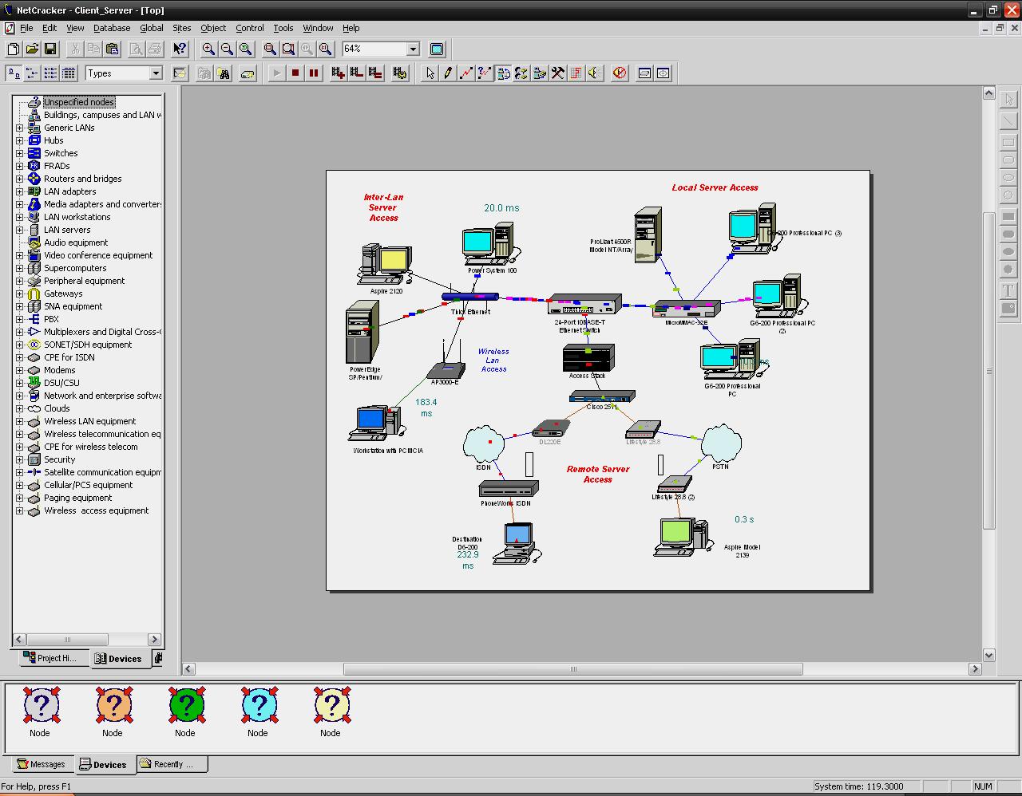Select LAN servers in the tree
This screenshot has width=1022, height=796.
67,230
